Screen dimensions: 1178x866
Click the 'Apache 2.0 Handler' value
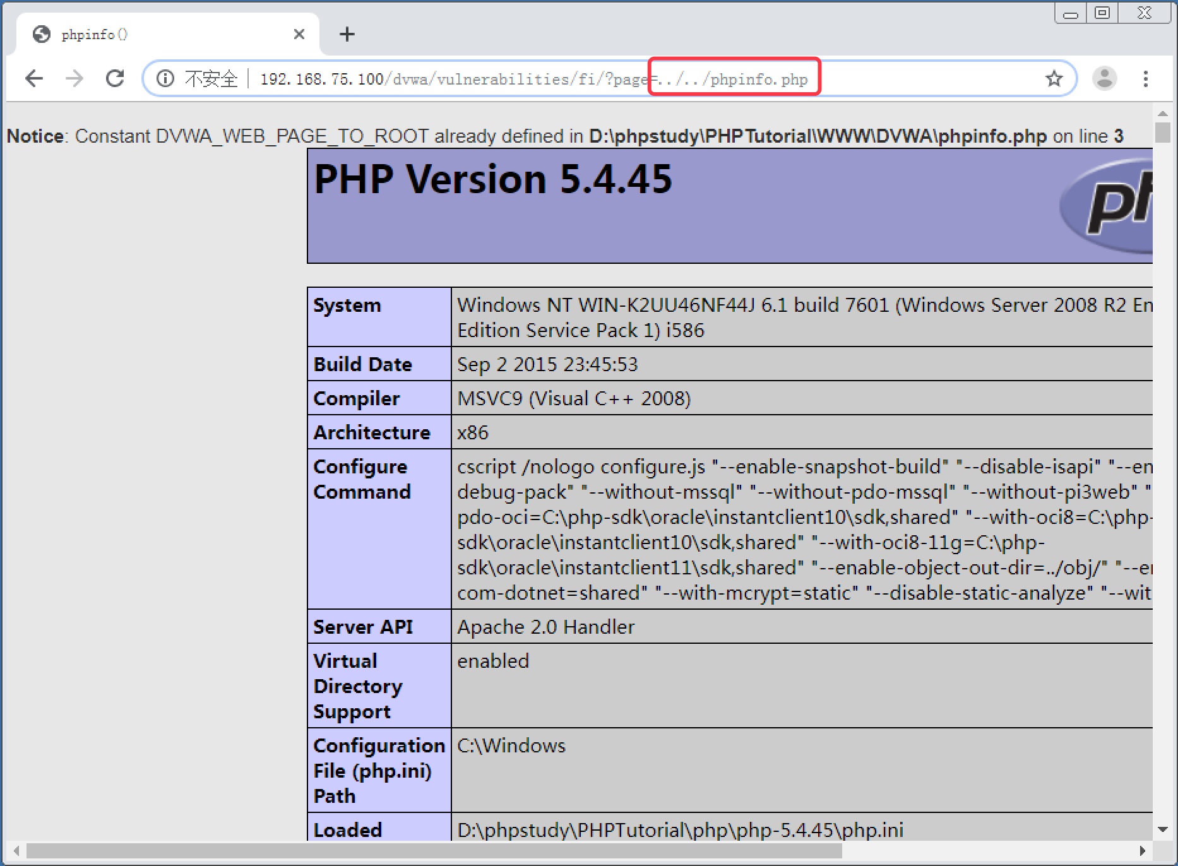coord(545,627)
